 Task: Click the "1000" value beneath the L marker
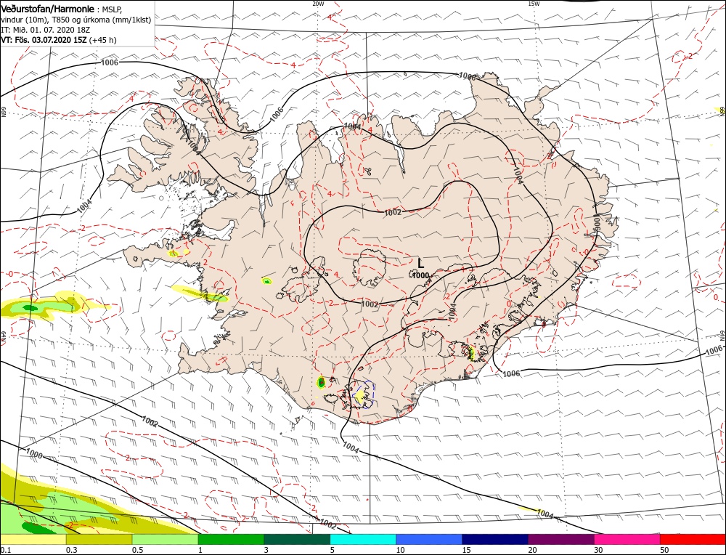(x=420, y=275)
